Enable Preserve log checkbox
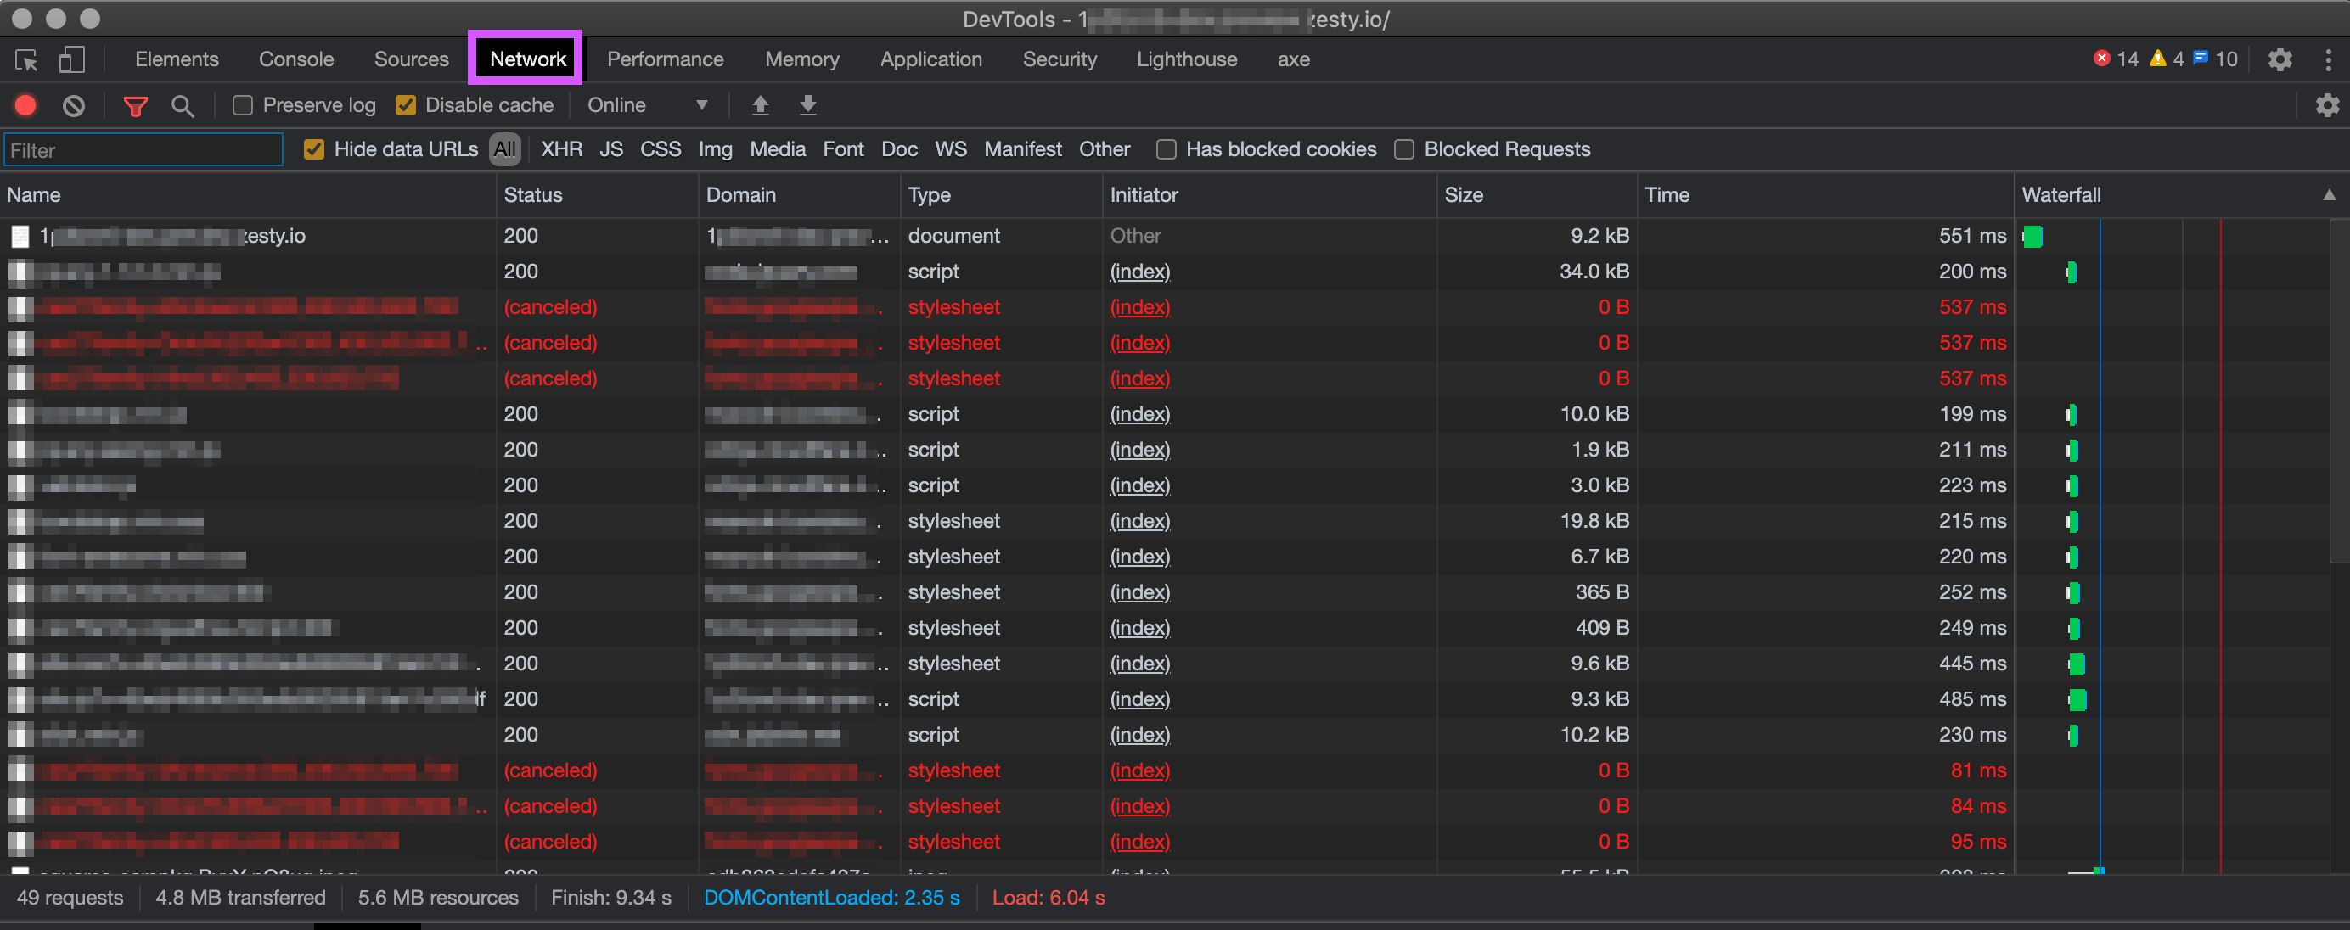The image size is (2350, 930). click(x=243, y=106)
